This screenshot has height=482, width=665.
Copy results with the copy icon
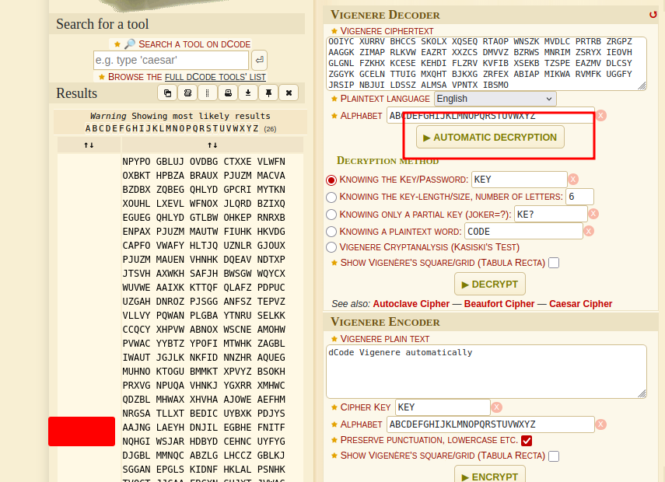167,93
